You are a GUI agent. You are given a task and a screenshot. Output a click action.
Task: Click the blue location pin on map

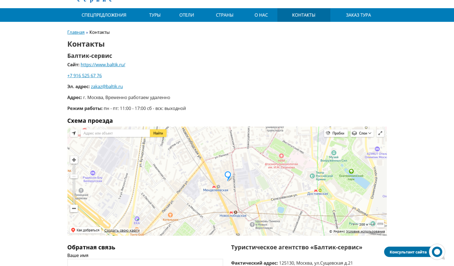tap(228, 176)
